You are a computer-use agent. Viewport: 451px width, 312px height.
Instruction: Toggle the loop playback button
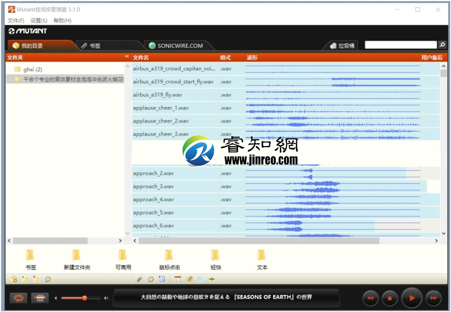coord(19,298)
